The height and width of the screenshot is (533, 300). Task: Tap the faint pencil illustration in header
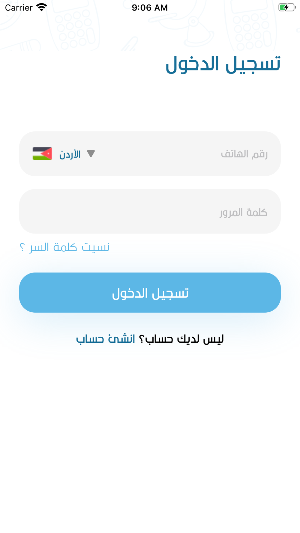click(x=130, y=44)
